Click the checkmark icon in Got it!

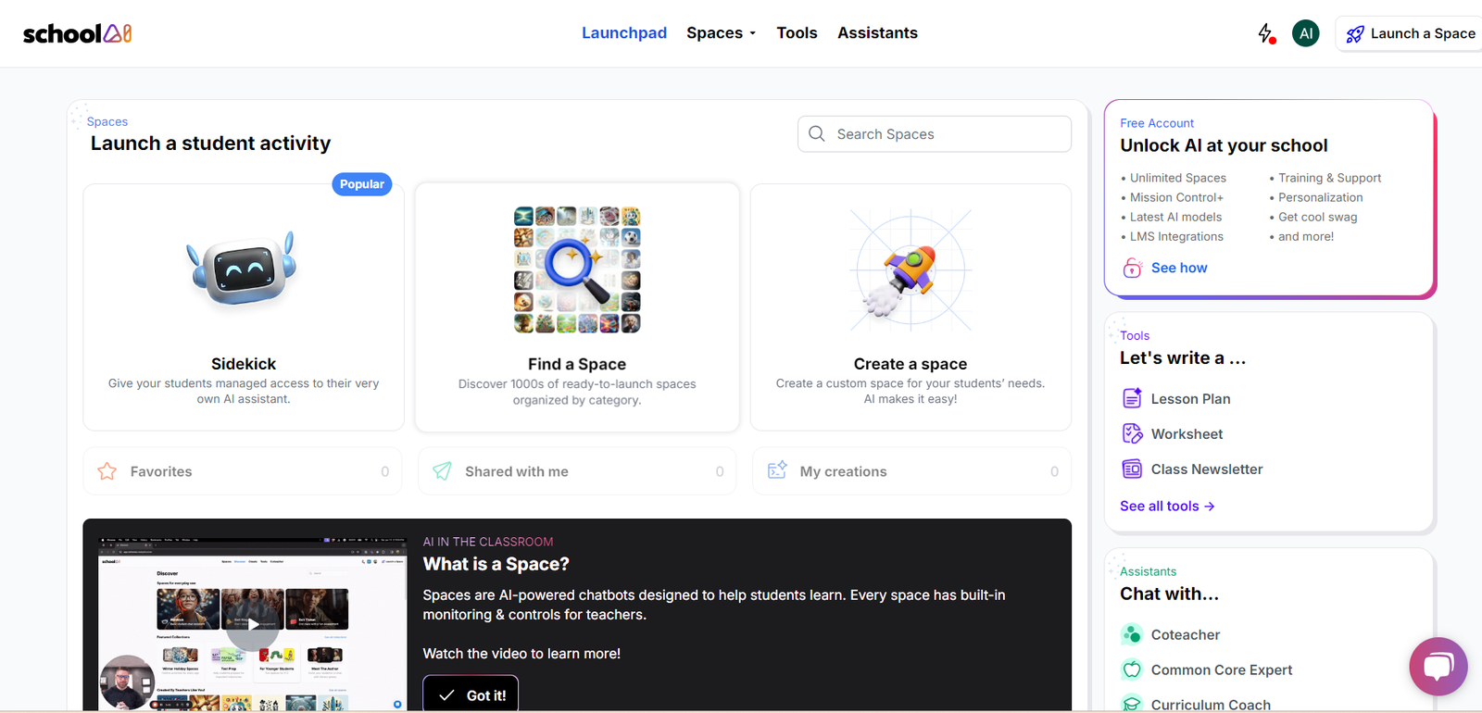[x=446, y=695]
